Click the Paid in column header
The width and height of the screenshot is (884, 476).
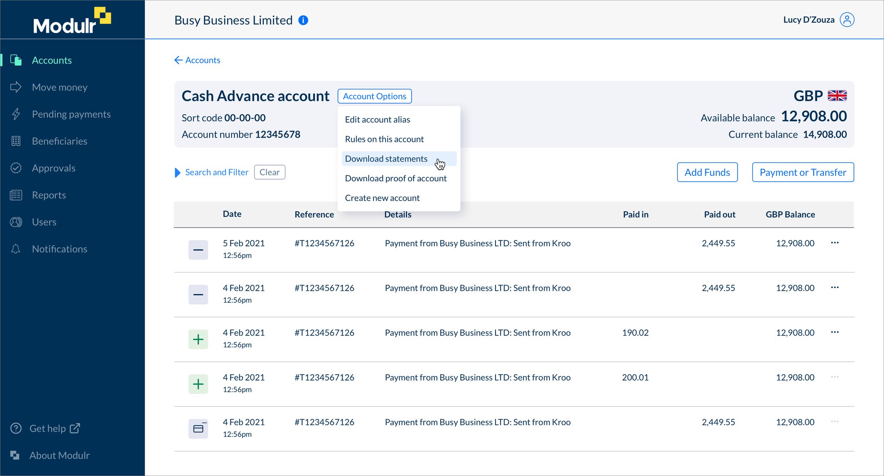tap(636, 215)
